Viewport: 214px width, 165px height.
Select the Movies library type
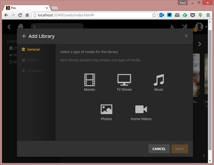pyautogui.click(x=89, y=82)
